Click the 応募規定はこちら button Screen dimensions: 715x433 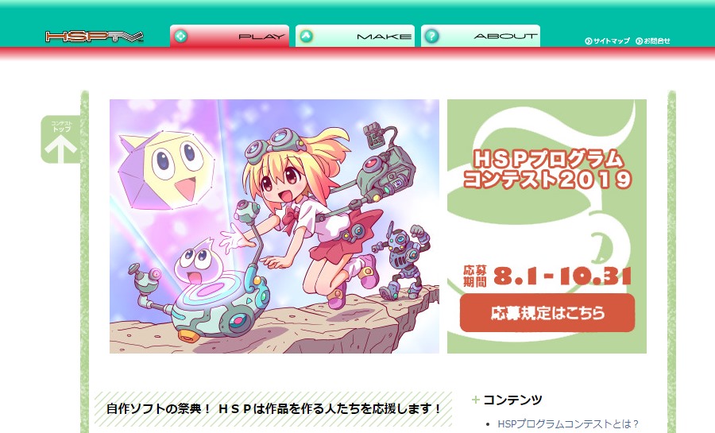[547, 313]
